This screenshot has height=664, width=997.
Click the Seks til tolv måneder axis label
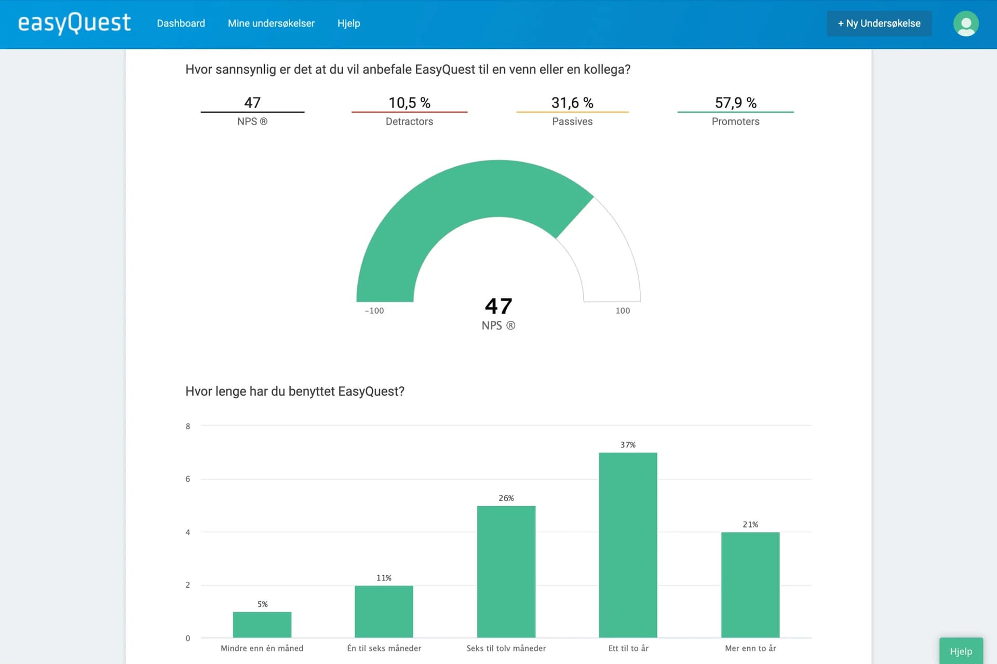click(x=506, y=648)
